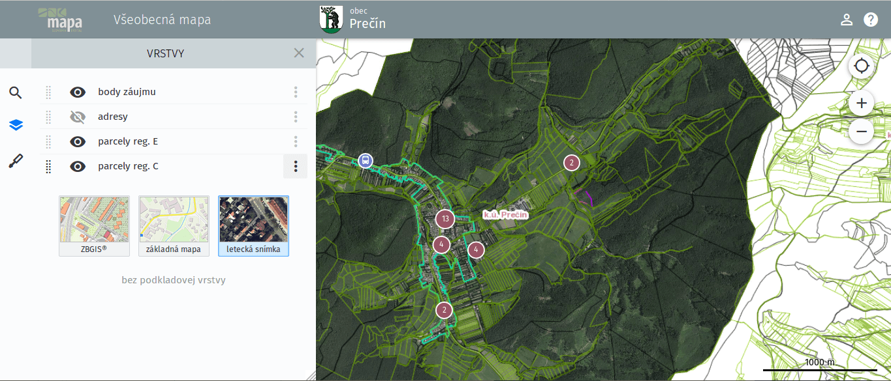
Task: Hide the parcely reg. E layer
Action: [x=78, y=141]
